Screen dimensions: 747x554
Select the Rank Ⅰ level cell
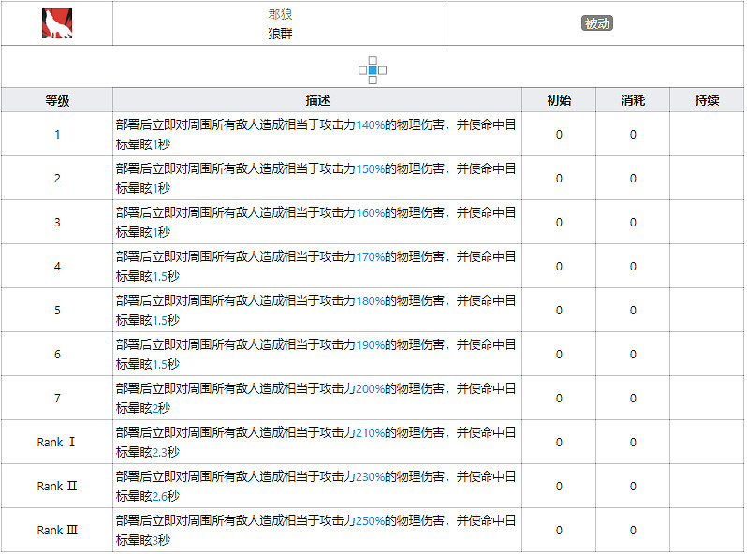pyautogui.click(x=57, y=442)
